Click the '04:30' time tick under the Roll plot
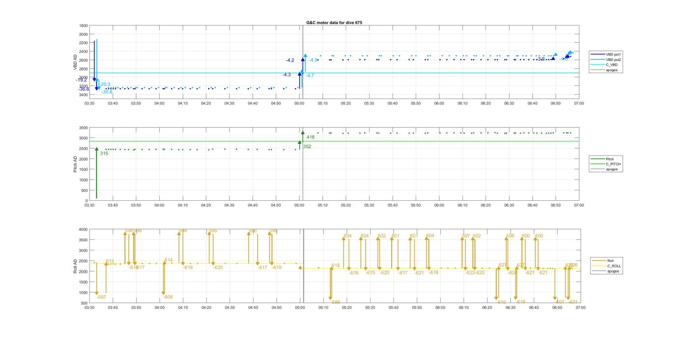The image size is (688, 340). (229, 308)
